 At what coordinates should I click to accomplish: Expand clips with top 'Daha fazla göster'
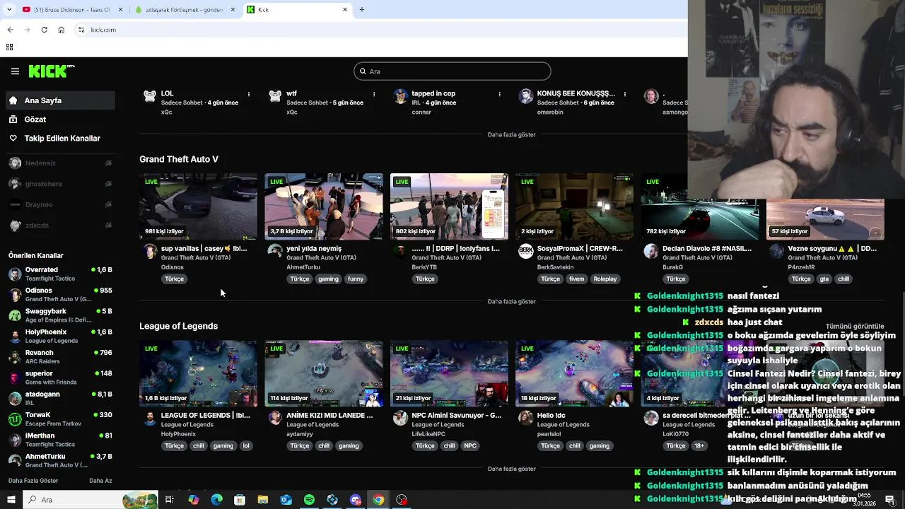[511, 134]
